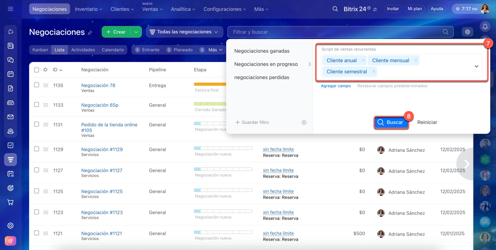Image resolution: width=496 pixels, height=250 pixels.
Task: Open the mail envelope icon in sidebar
Action: point(10,117)
